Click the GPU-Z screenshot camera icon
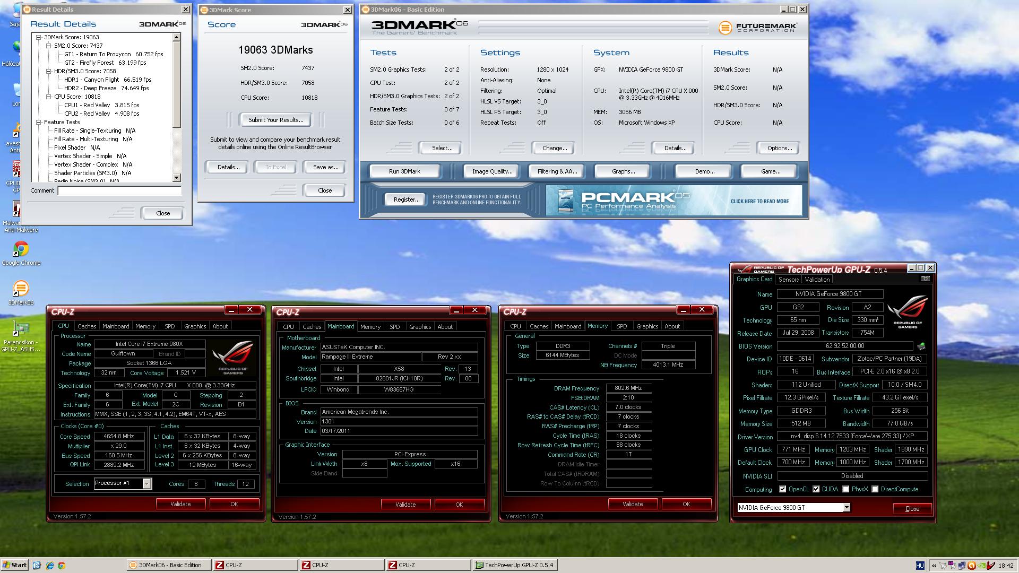Image resolution: width=1019 pixels, height=573 pixels. (x=925, y=279)
